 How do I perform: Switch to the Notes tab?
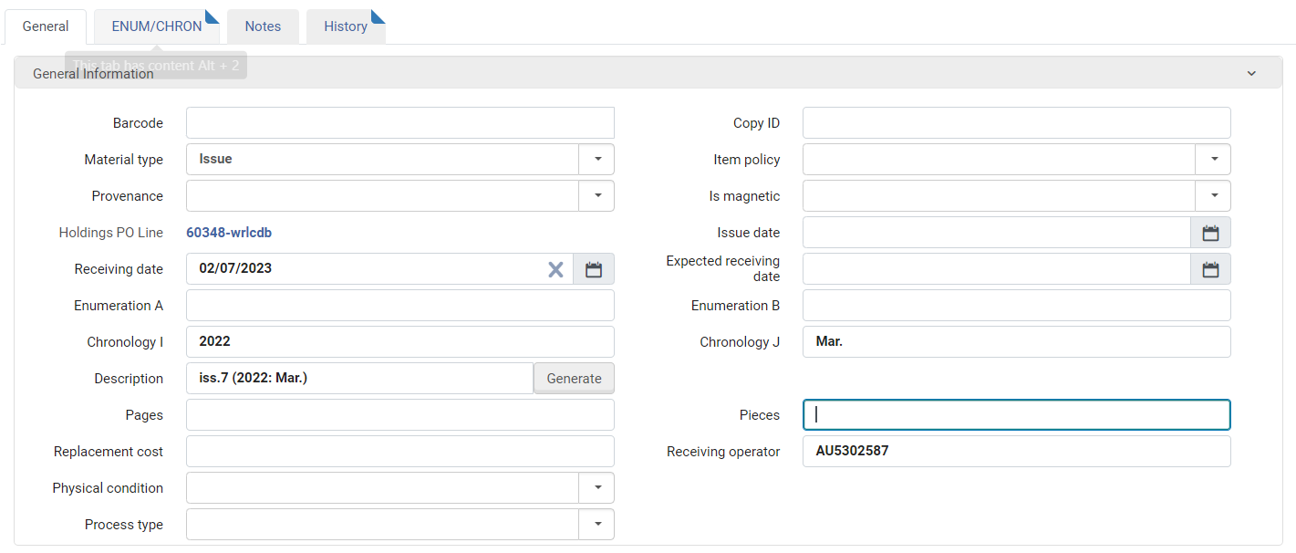(x=263, y=26)
